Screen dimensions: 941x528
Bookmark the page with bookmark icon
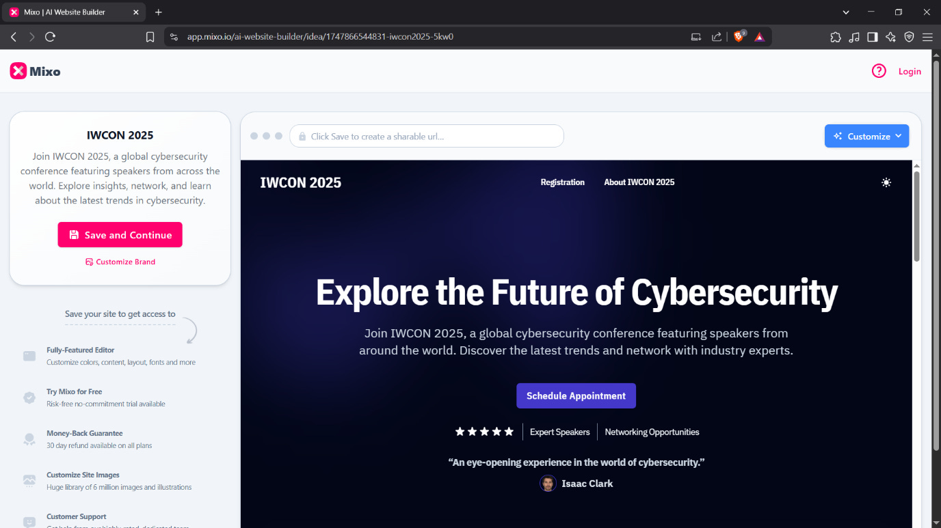[150, 37]
